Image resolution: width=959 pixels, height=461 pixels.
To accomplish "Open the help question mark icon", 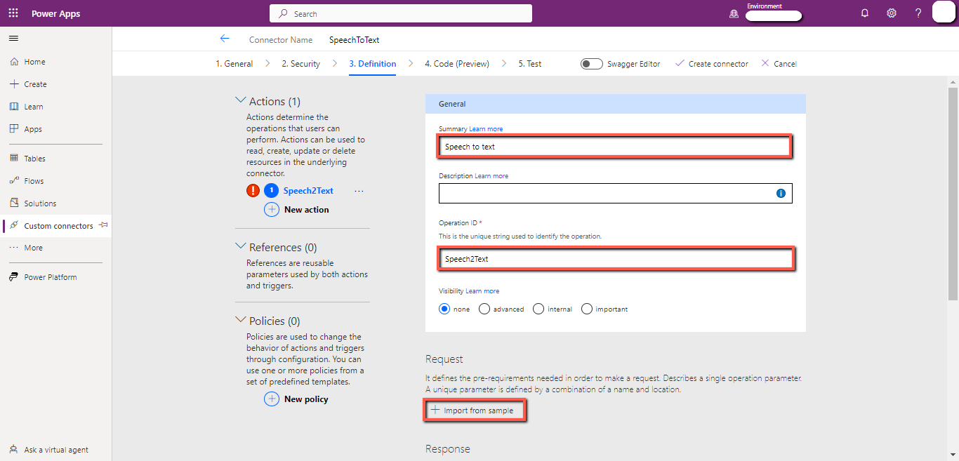I will pos(918,13).
